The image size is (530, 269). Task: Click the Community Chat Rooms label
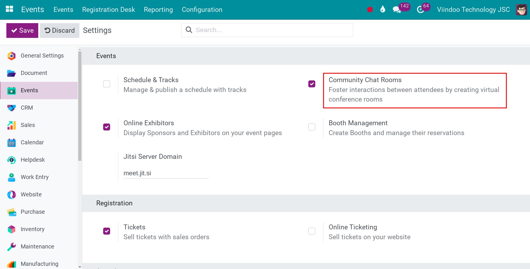(x=365, y=80)
